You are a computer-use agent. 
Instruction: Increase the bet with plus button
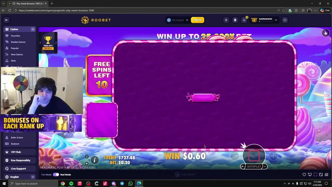(273, 156)
